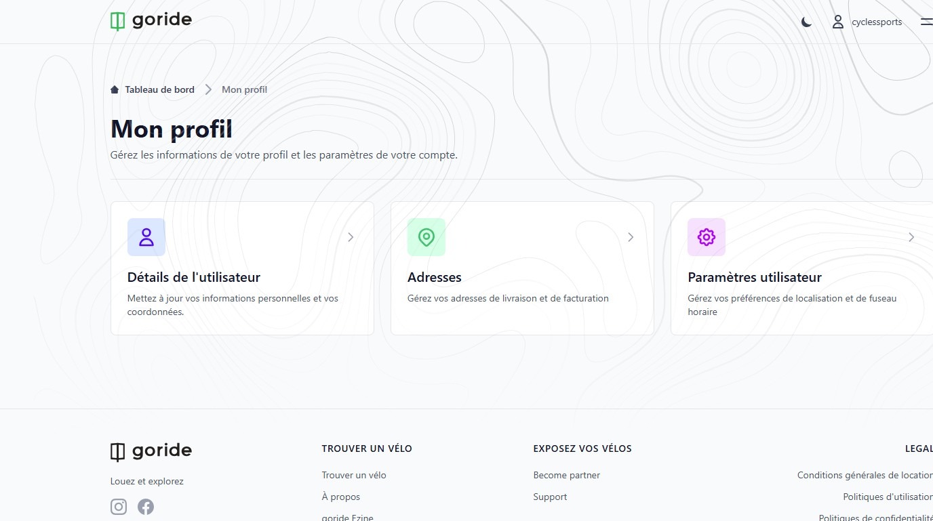Open the Adresses card title

[x=434, y=277]
